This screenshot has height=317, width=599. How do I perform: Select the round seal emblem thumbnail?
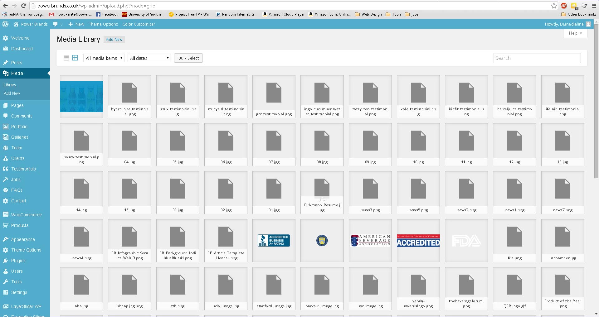[x=322, y=241]
